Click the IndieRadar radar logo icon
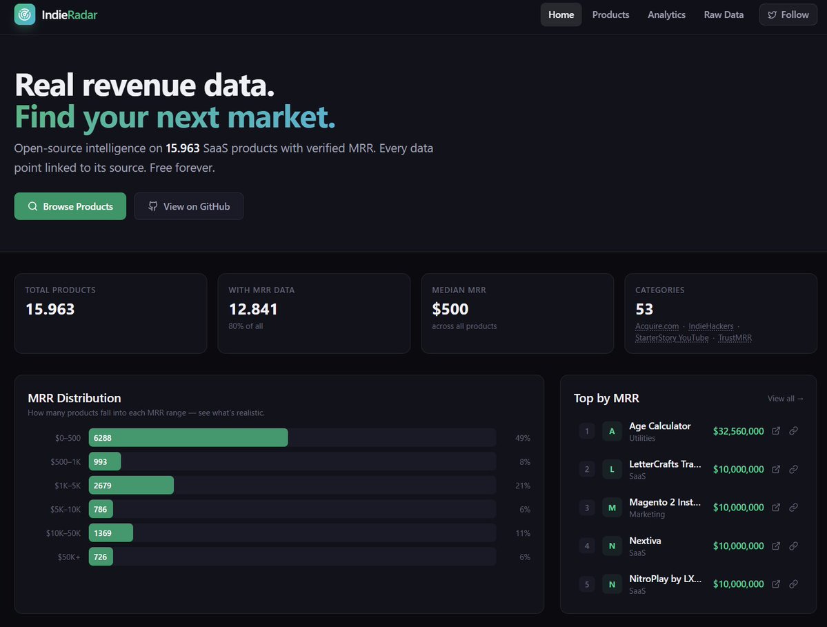Image resolution: width=827 pixels, height=627 pixels. pos(25,14)
